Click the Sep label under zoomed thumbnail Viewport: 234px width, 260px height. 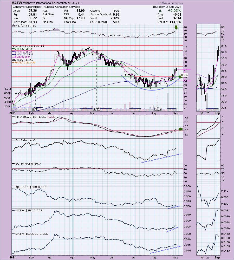[217, 113]
